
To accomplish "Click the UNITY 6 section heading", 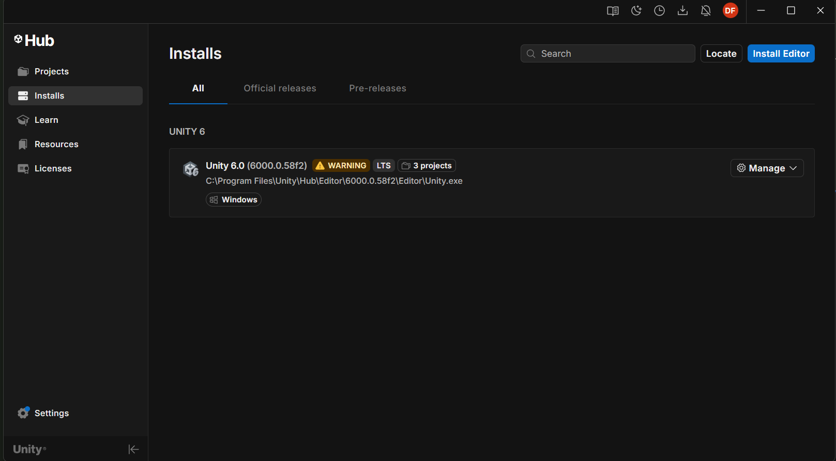I will [187, 132].
